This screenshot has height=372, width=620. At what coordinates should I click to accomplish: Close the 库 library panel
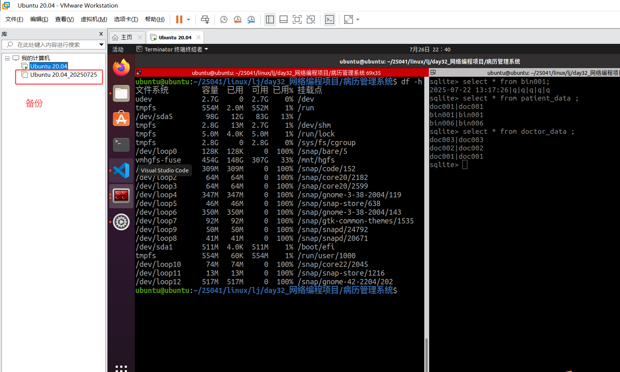pos(101,34)
